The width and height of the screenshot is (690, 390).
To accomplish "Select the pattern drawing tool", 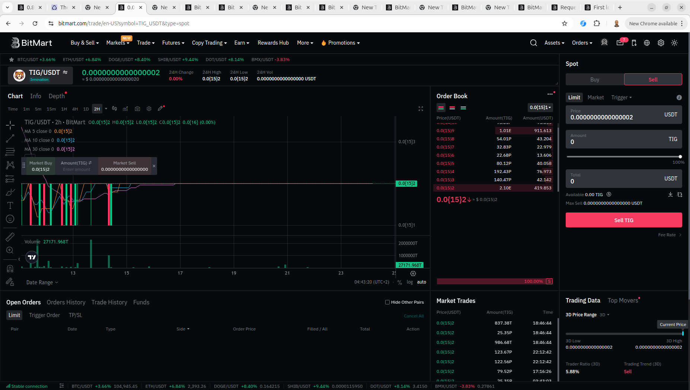I will 10,165.
